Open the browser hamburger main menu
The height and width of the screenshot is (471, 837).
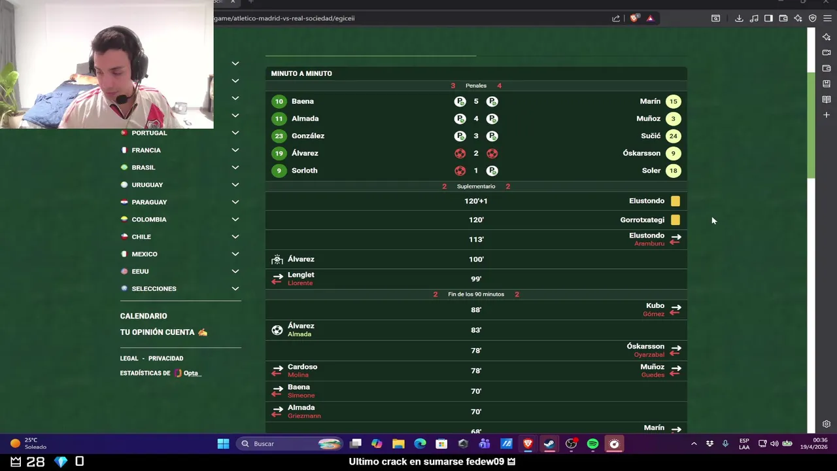coord(827,18)
